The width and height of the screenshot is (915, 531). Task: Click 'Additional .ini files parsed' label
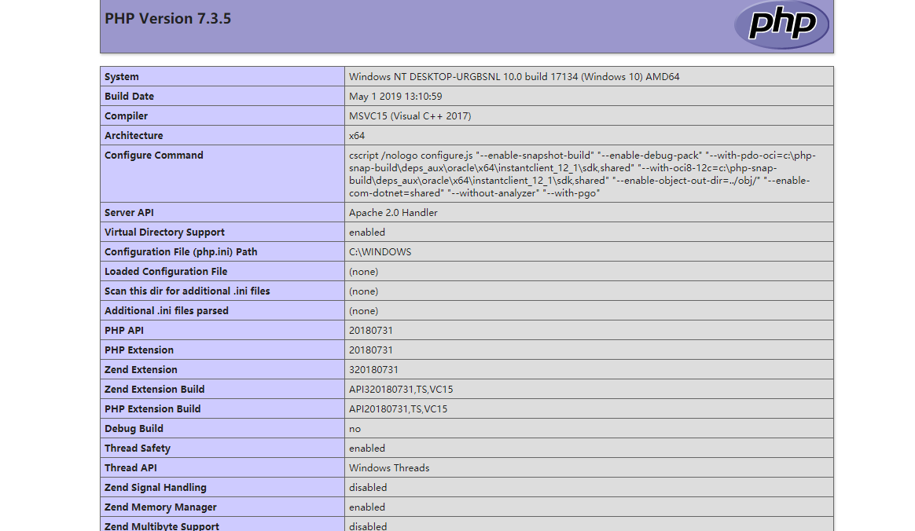[167, 311]
